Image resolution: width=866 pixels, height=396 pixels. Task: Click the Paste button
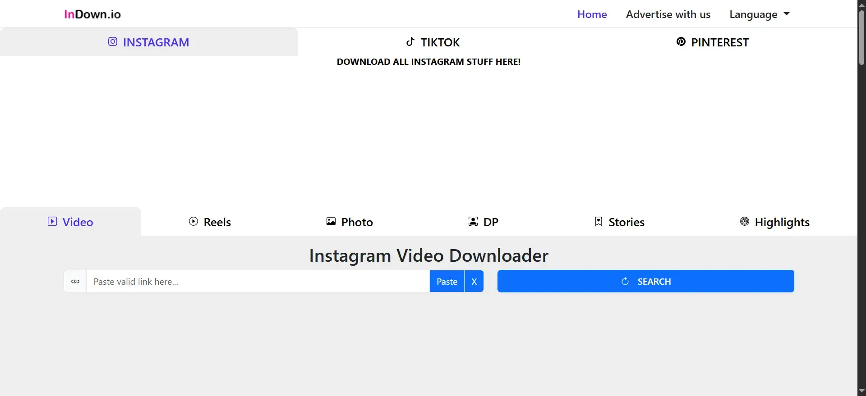click(x=447, y=282)
